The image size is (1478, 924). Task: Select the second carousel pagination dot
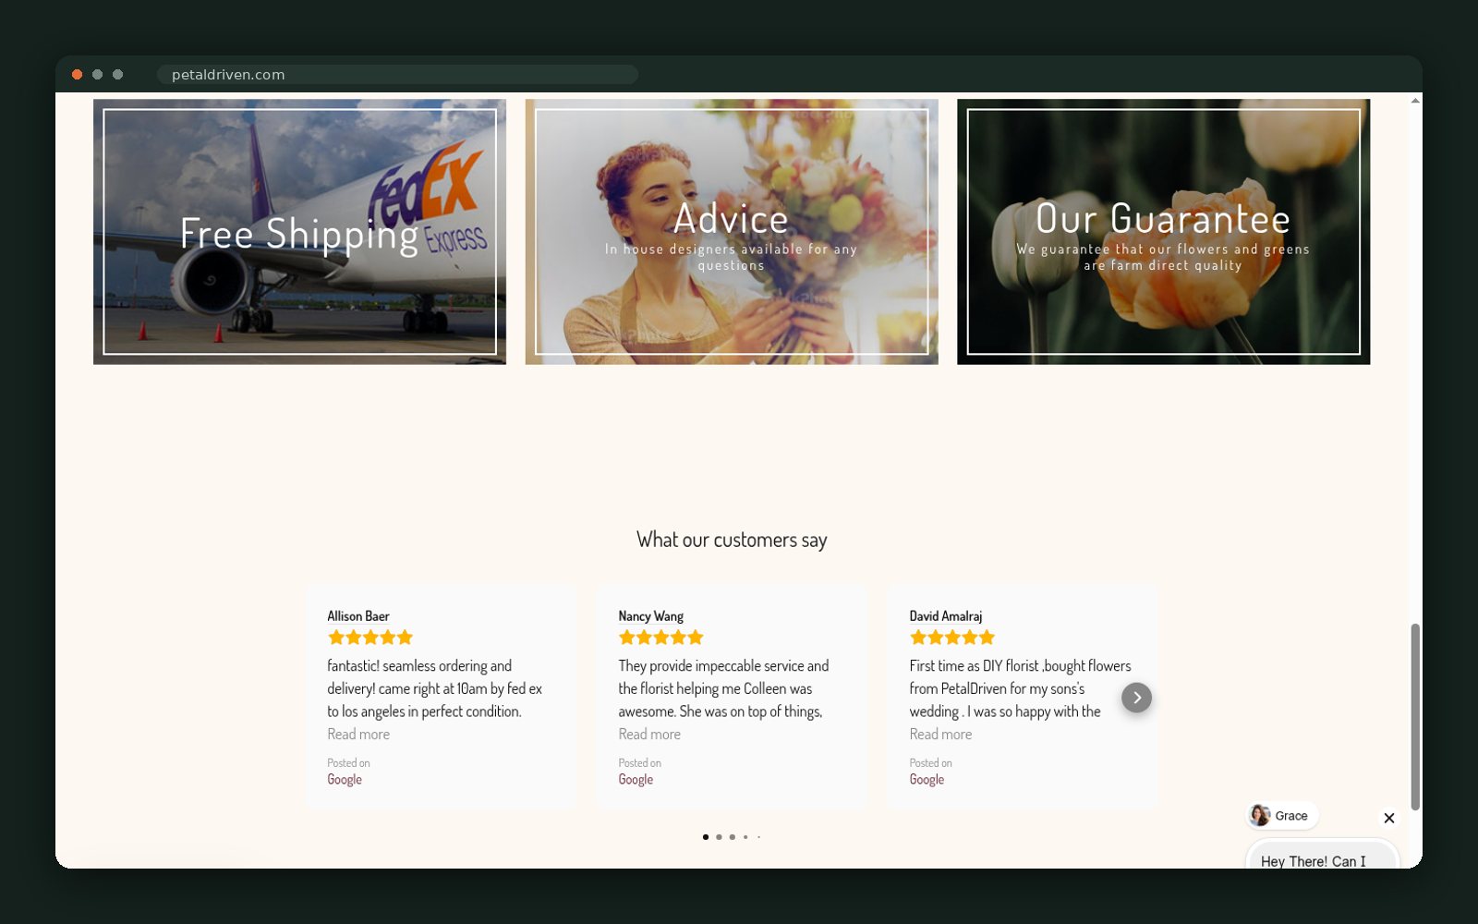(x=719, y=837)
